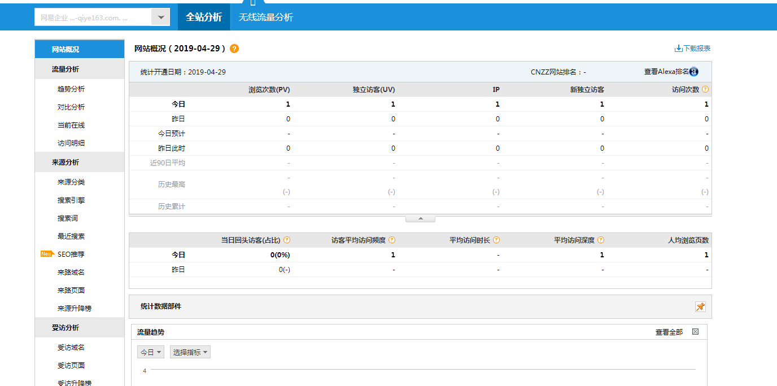
Task: Click the 独立访客(UV) column header
Action: point(374,90)
